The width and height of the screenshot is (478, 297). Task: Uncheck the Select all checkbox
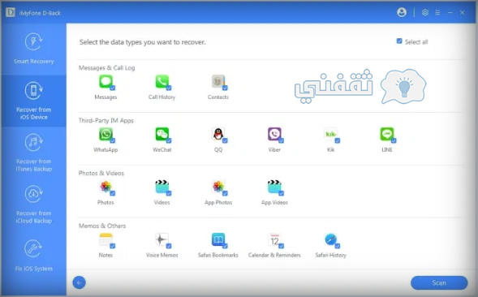tap(399, 41)
